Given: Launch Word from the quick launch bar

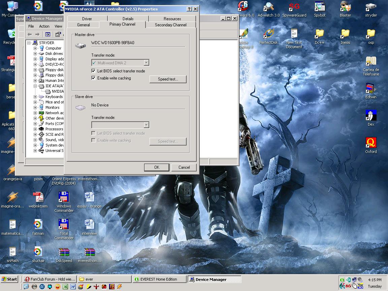Looking at the screenshot, I should tap(73, 287).
